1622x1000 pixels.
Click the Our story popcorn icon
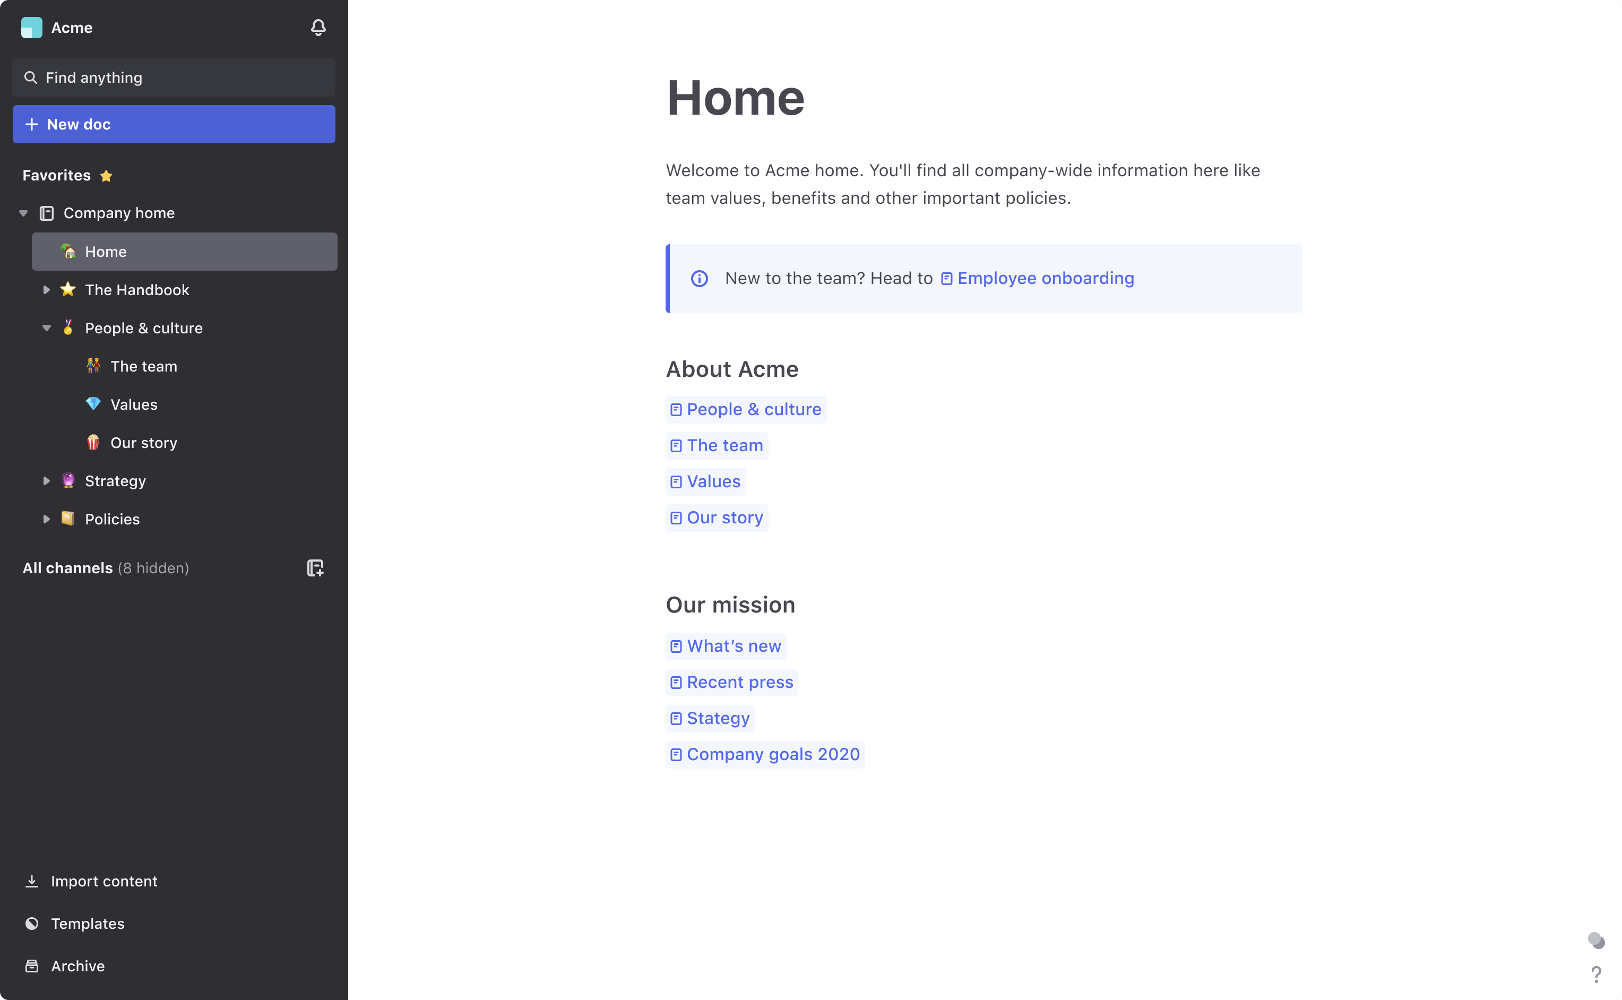pyautogui.click(x=93, y=442)
